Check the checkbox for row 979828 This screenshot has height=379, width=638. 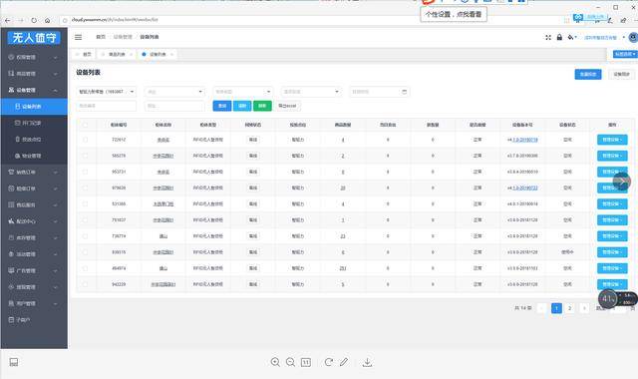(x=85, y=188)
